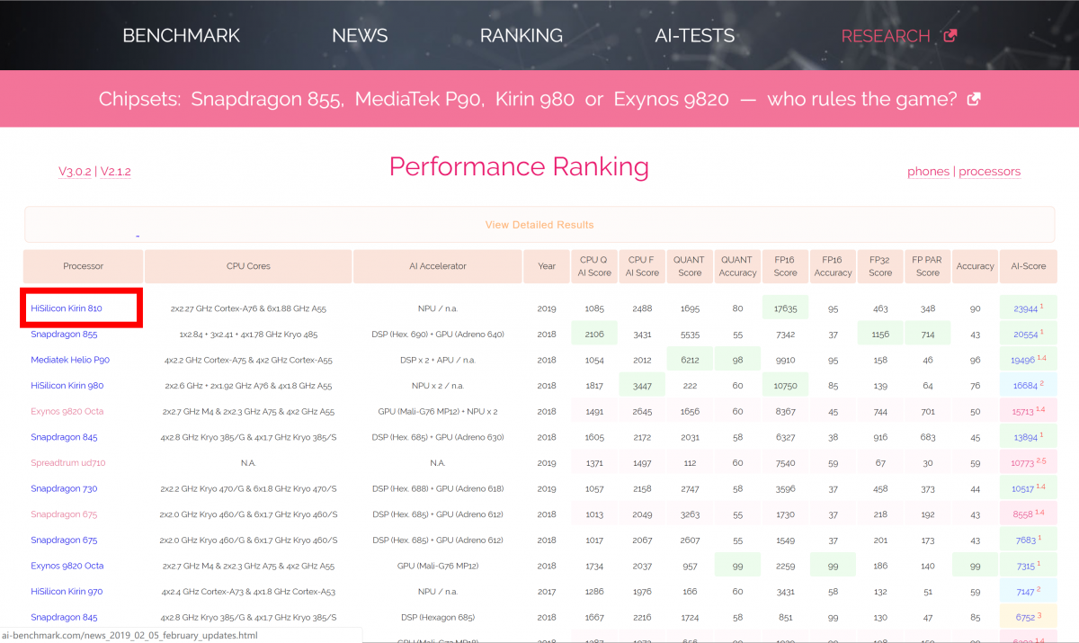The height and width of the screenshot is (643, 1079).
Task: Switch to the V3.0.2 ranking version
Action: pos(75,172)
